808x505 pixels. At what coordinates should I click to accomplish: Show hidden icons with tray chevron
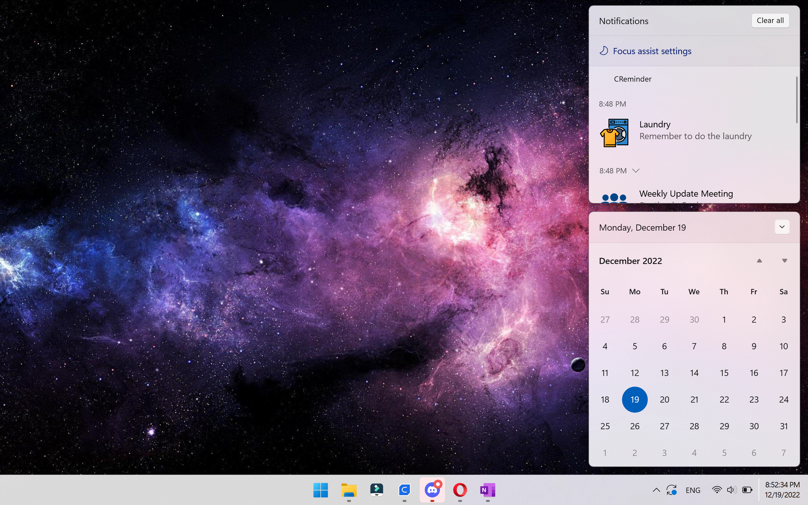point(656,490)
